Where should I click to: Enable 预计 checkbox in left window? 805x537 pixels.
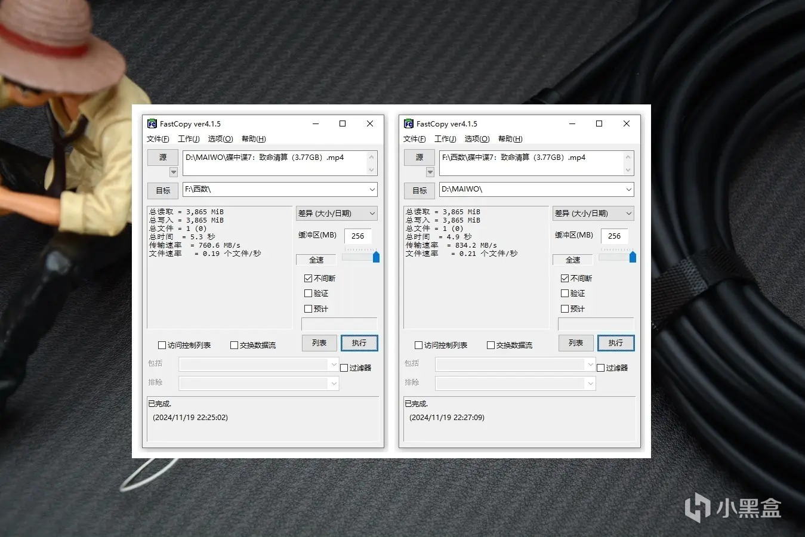point(308,309)
